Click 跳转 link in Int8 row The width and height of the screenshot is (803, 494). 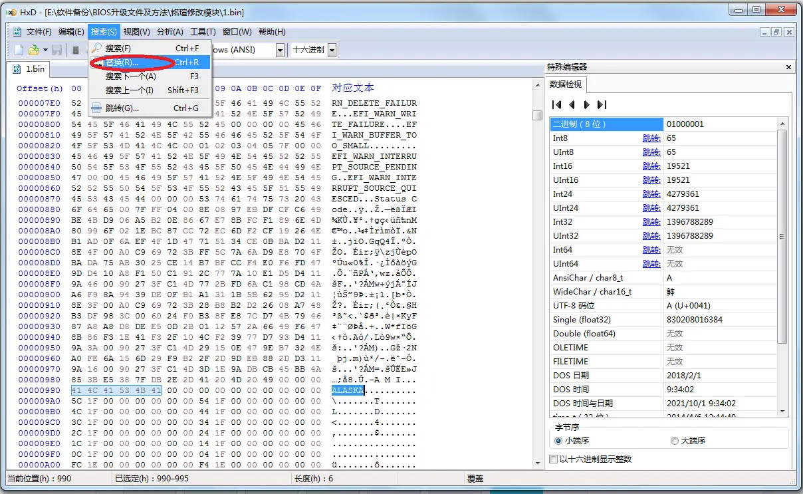pyautogui.click(x=651, y=138)
